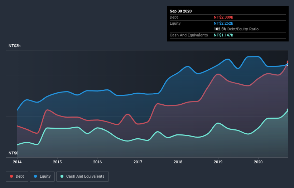Click the blue Equity endpoint marker
294x188 pixels.
pos(288,65)
